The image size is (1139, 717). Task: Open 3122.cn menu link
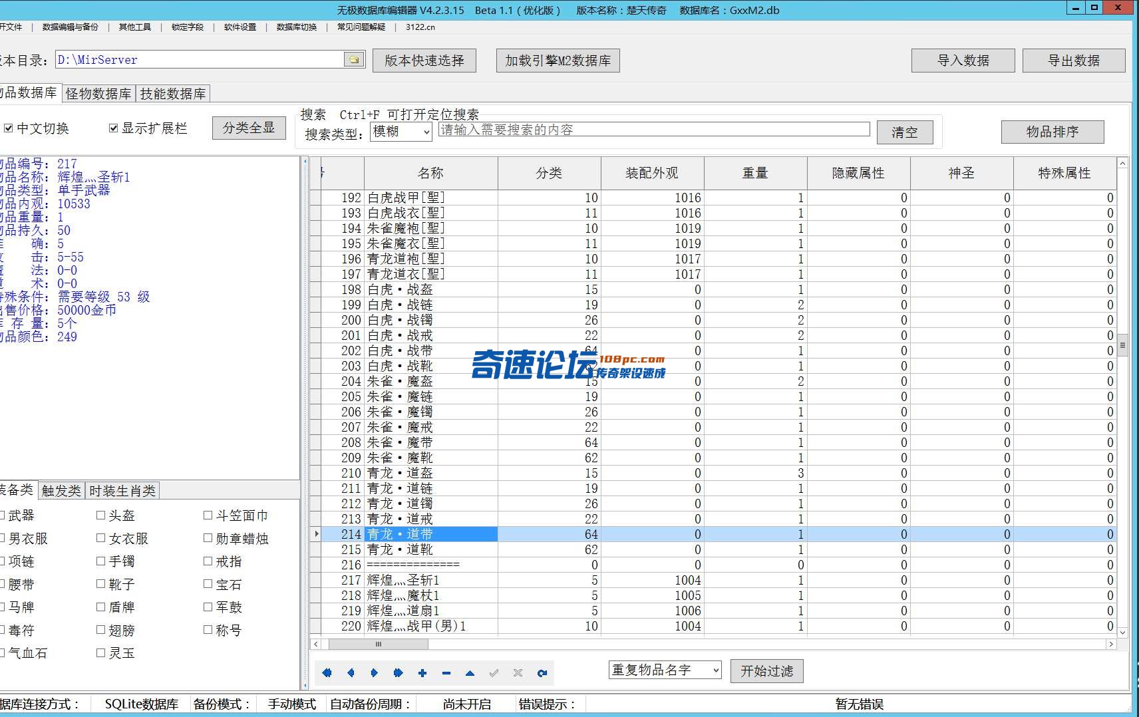click(x=420, y=27)
